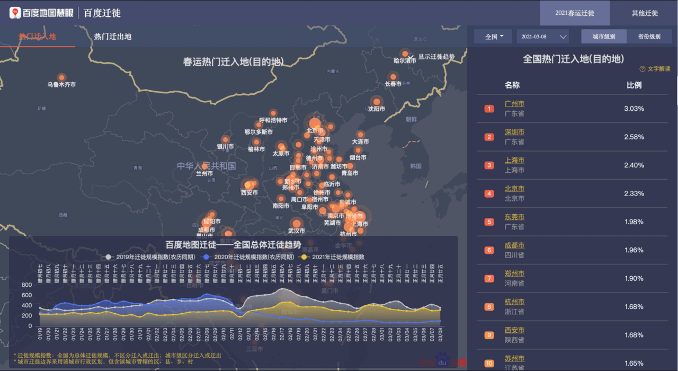Open the 郑州市 link in ranking
Screen dimensions: 678x371
coord(514,273)
